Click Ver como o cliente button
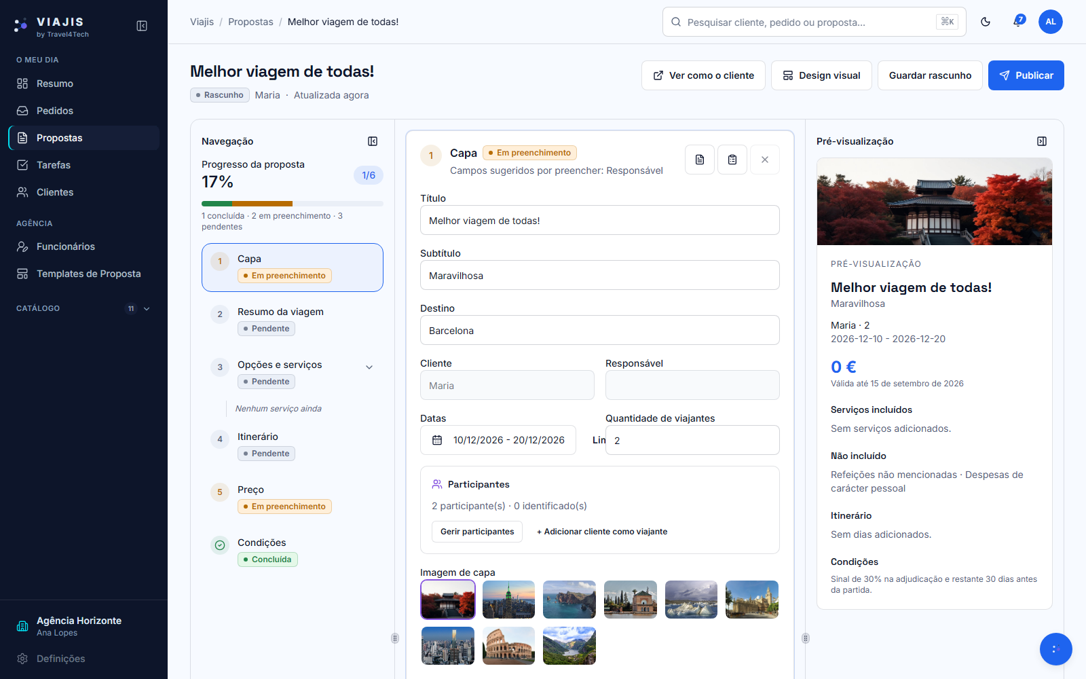 click(x=703, y=75)
